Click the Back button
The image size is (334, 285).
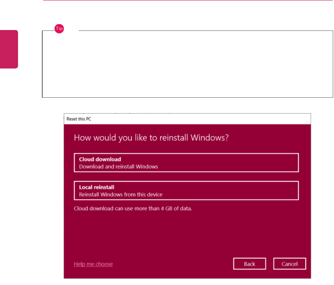[249, 264]
